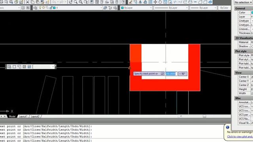253x142 pixels.
Task: Close the floating viewports toolbar
Action: (55, 65)
